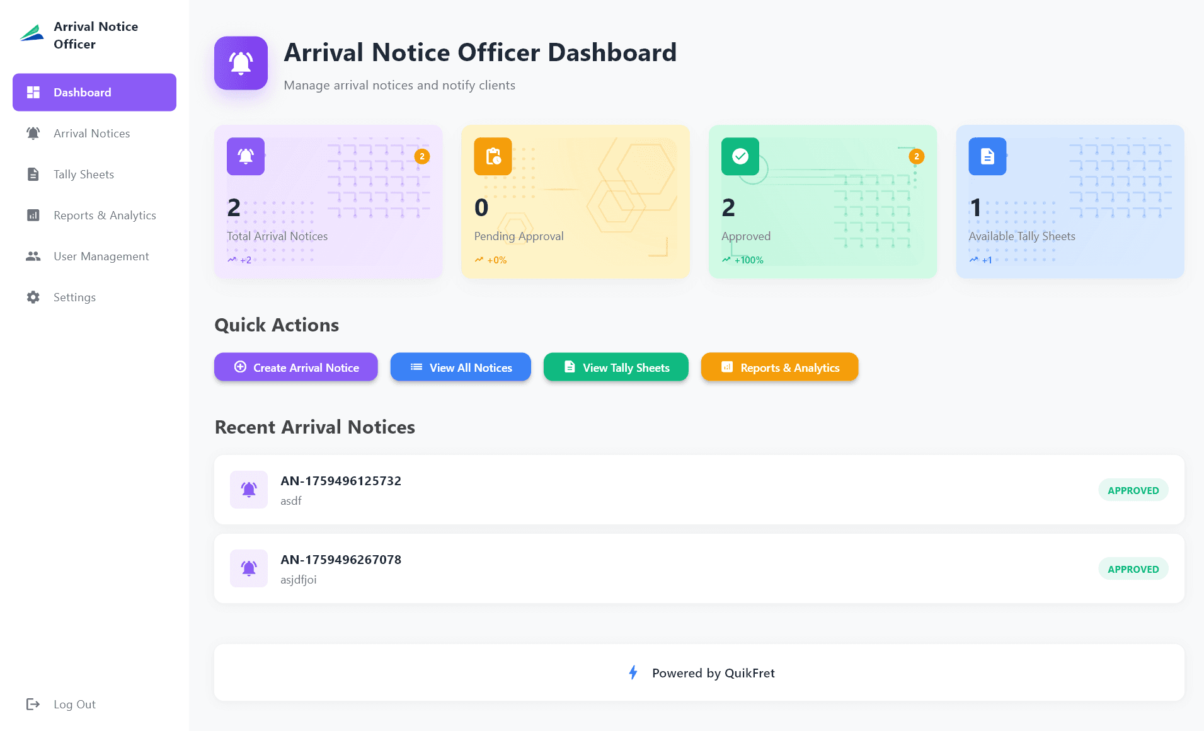This screenshot has width=1204, height=731.
Task: Click the clipboard icon on Pending Approval card
Action: pos(493,156)
